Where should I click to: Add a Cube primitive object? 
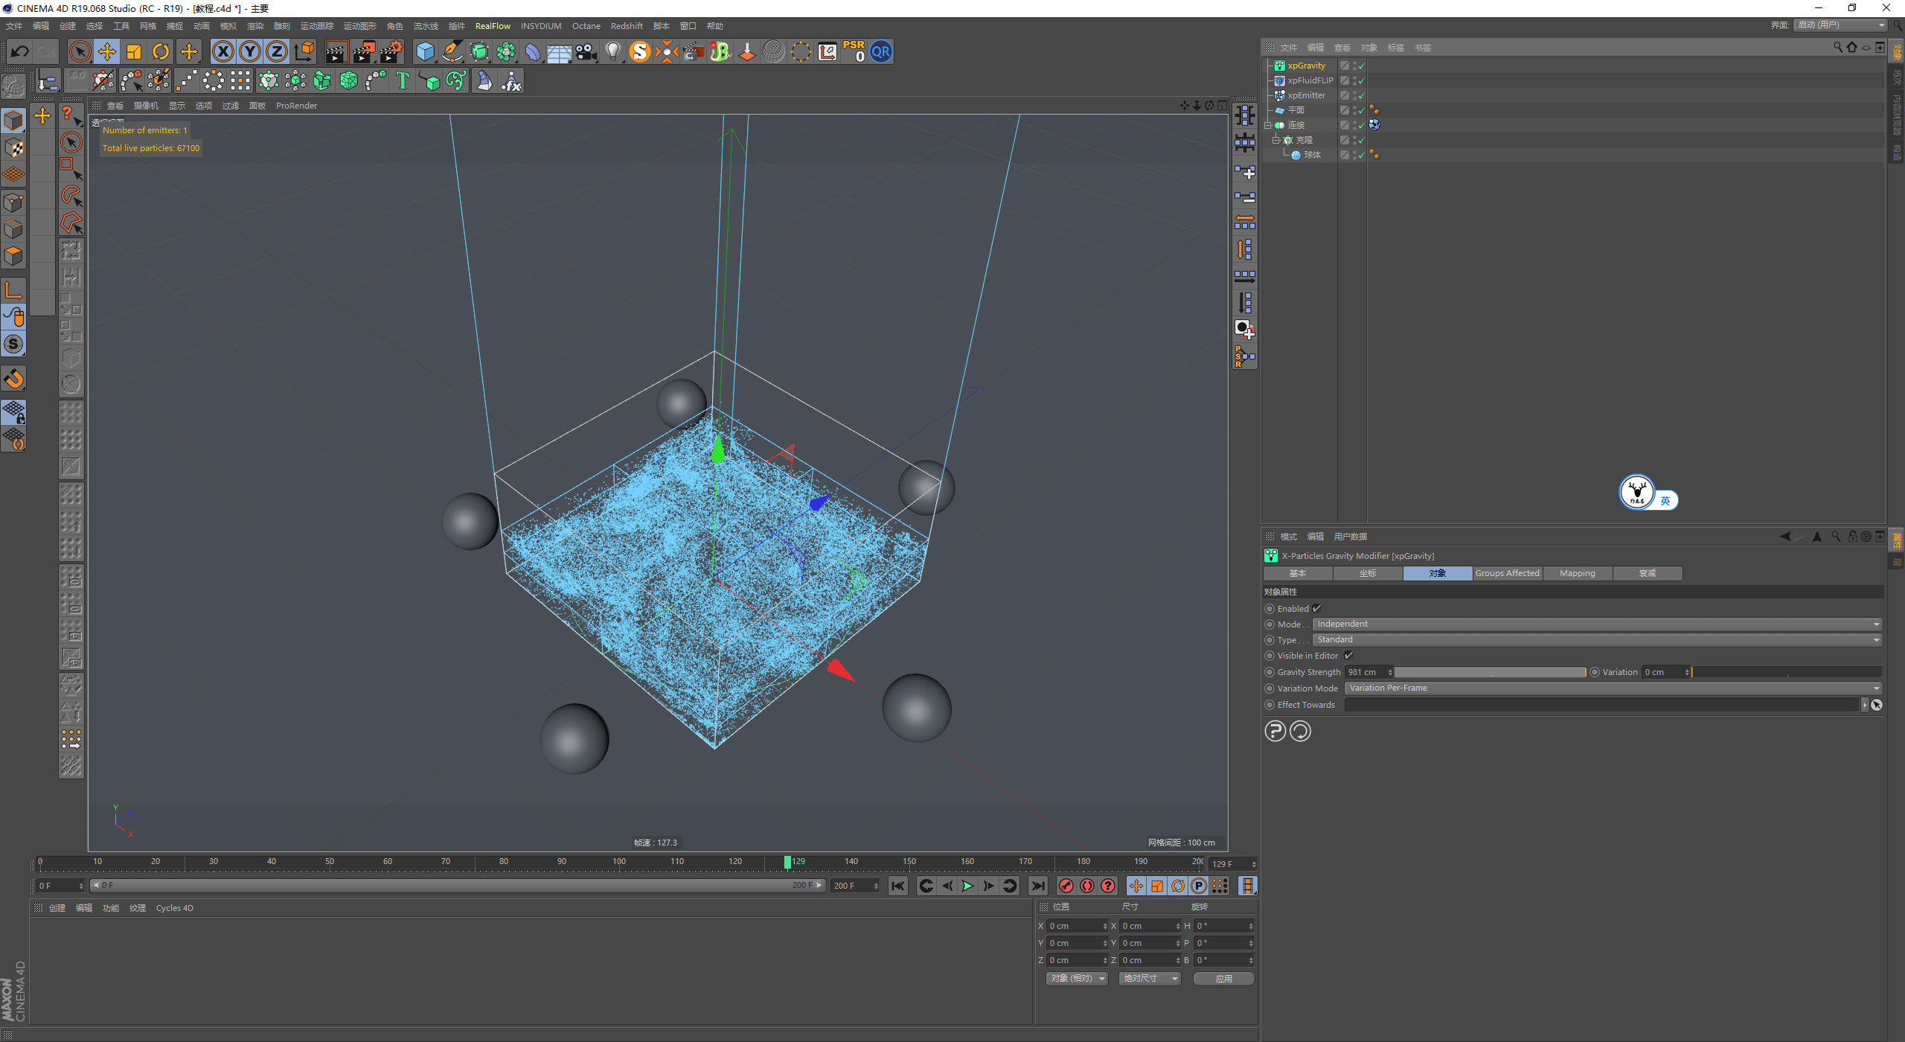(425, 51)
